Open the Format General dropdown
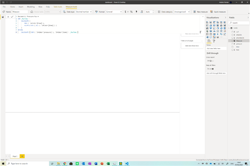The width and height of the screenshot is (250, 166). tap(113, 12)
